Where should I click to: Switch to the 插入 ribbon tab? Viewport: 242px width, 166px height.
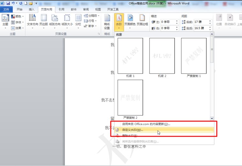click(x=32, y=10)
